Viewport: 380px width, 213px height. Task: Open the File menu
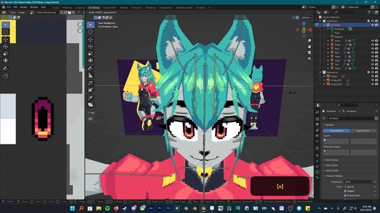(9, 7)
